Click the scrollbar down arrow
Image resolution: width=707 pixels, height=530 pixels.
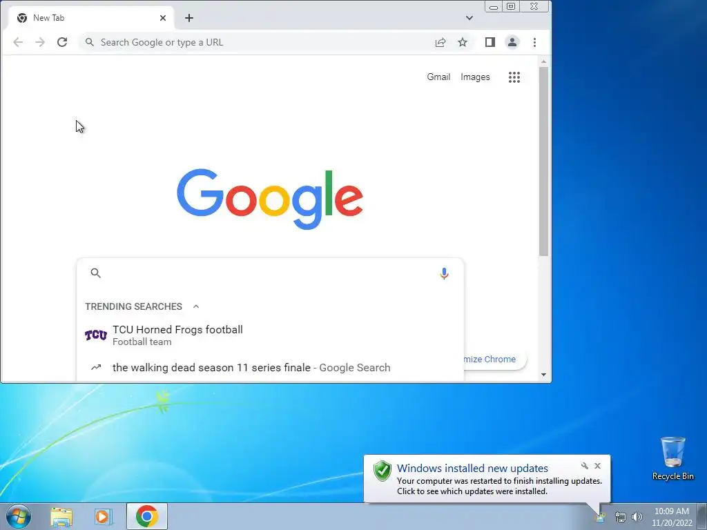pyautogui.click(x=544, y=375)
